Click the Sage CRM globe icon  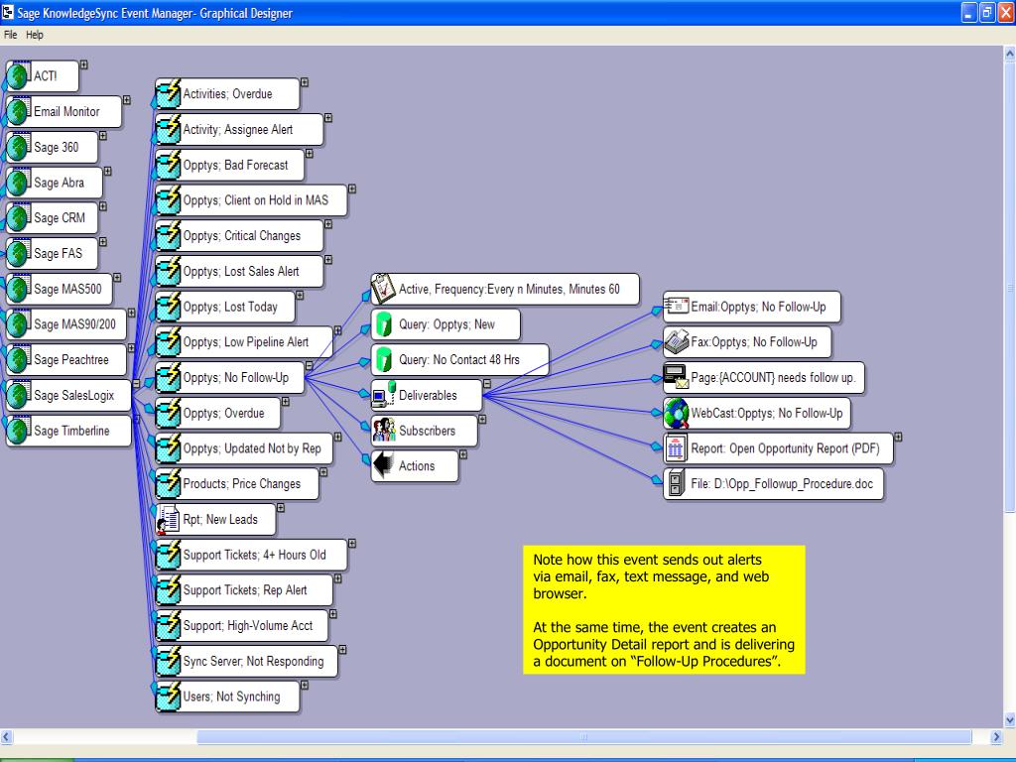click(19, 217)
